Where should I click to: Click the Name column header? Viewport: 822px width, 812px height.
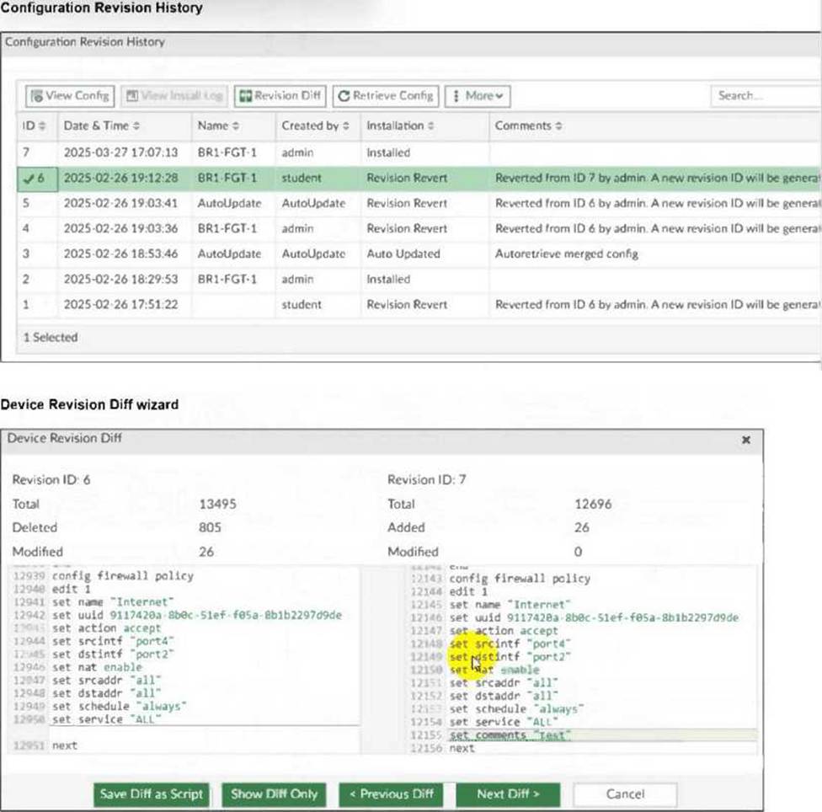tap(218, 126)
